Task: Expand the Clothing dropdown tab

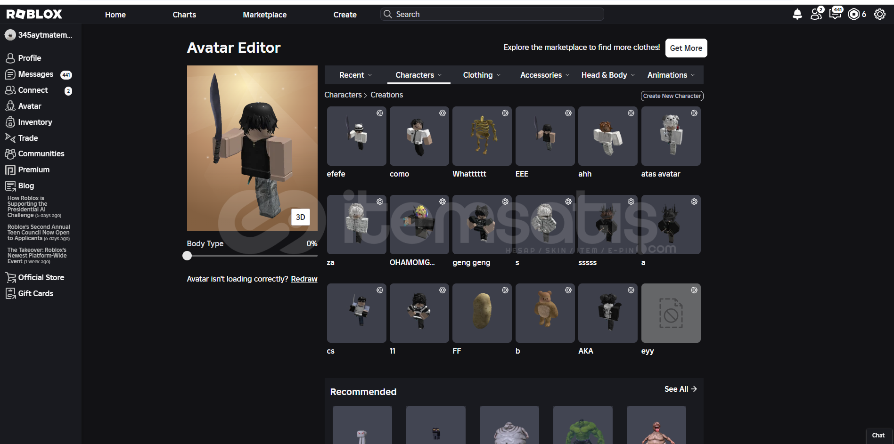Action: click(x=482, y=75)
